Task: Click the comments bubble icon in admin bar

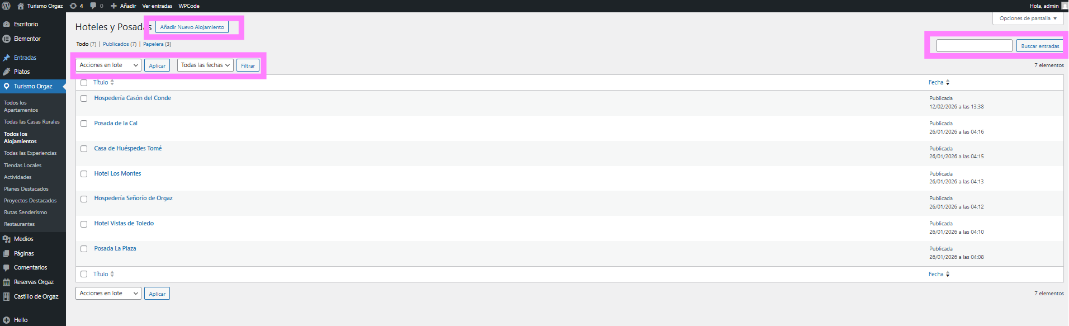Action: pos(93,6)
